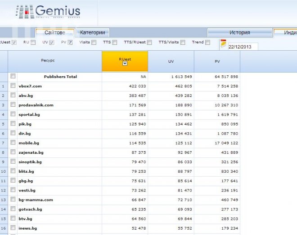Sort by the PV column header

pyautogui.click(x=217, y=61)
